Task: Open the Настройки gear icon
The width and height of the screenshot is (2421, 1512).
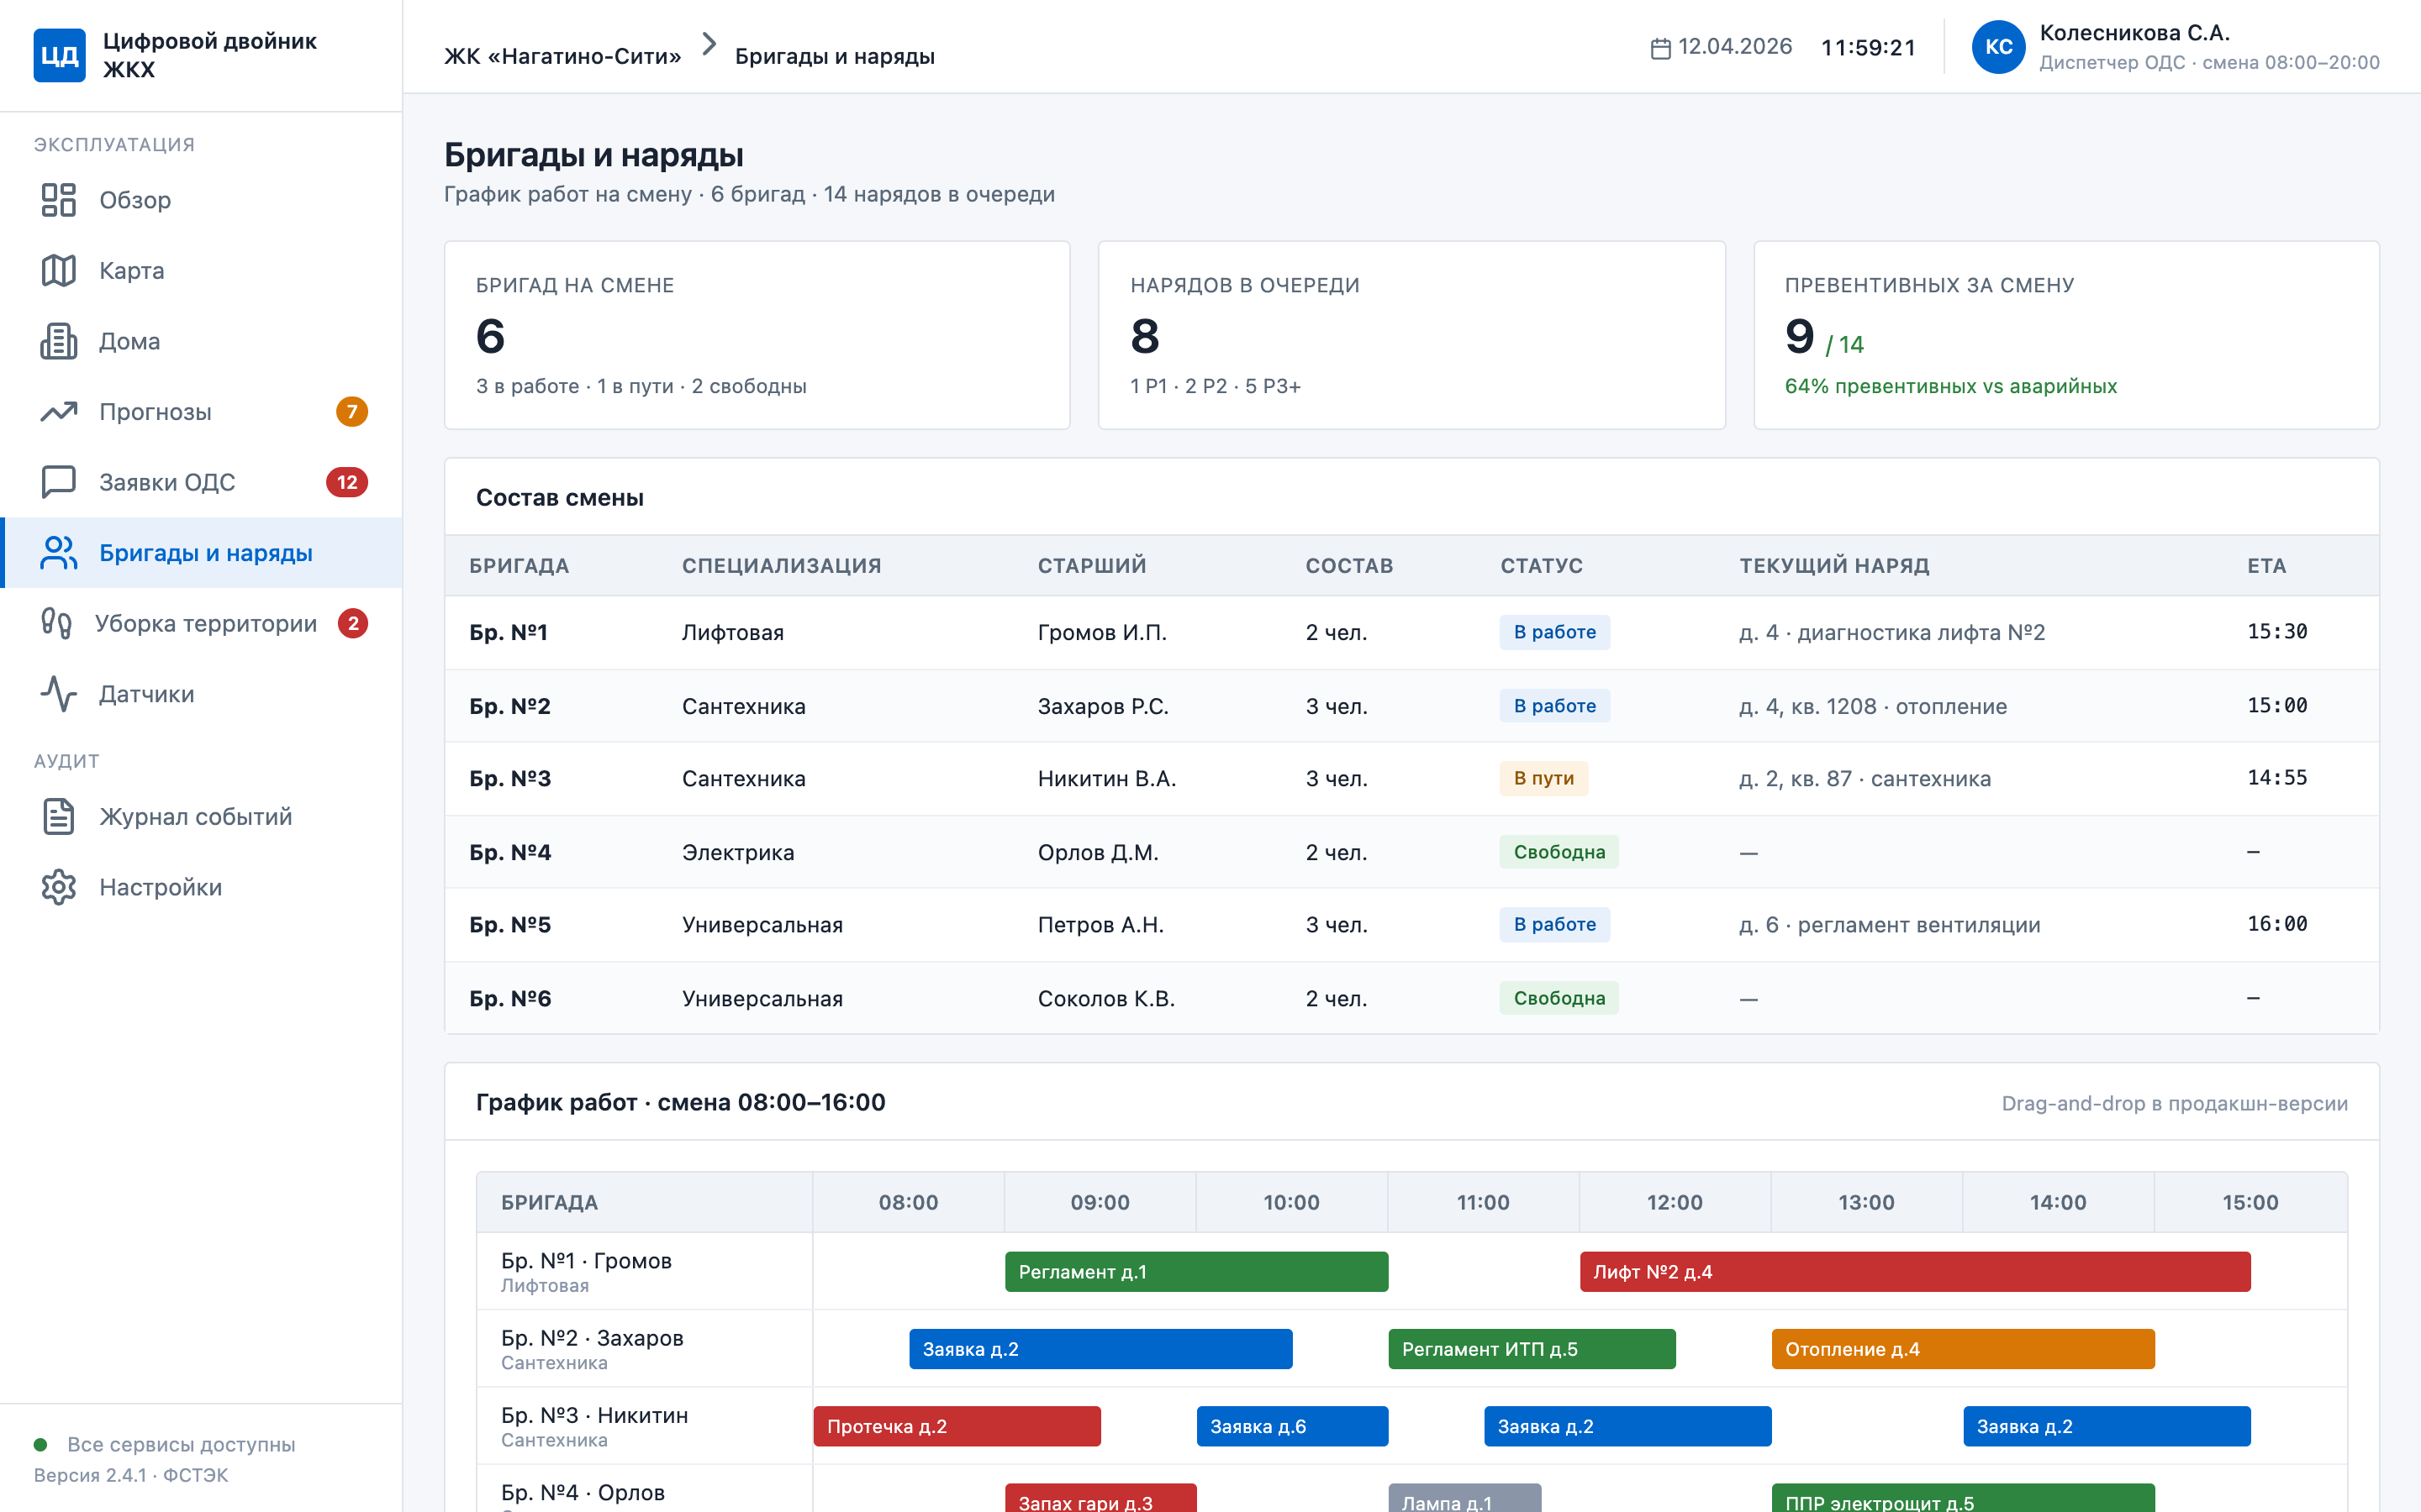Action: point(58,887)
